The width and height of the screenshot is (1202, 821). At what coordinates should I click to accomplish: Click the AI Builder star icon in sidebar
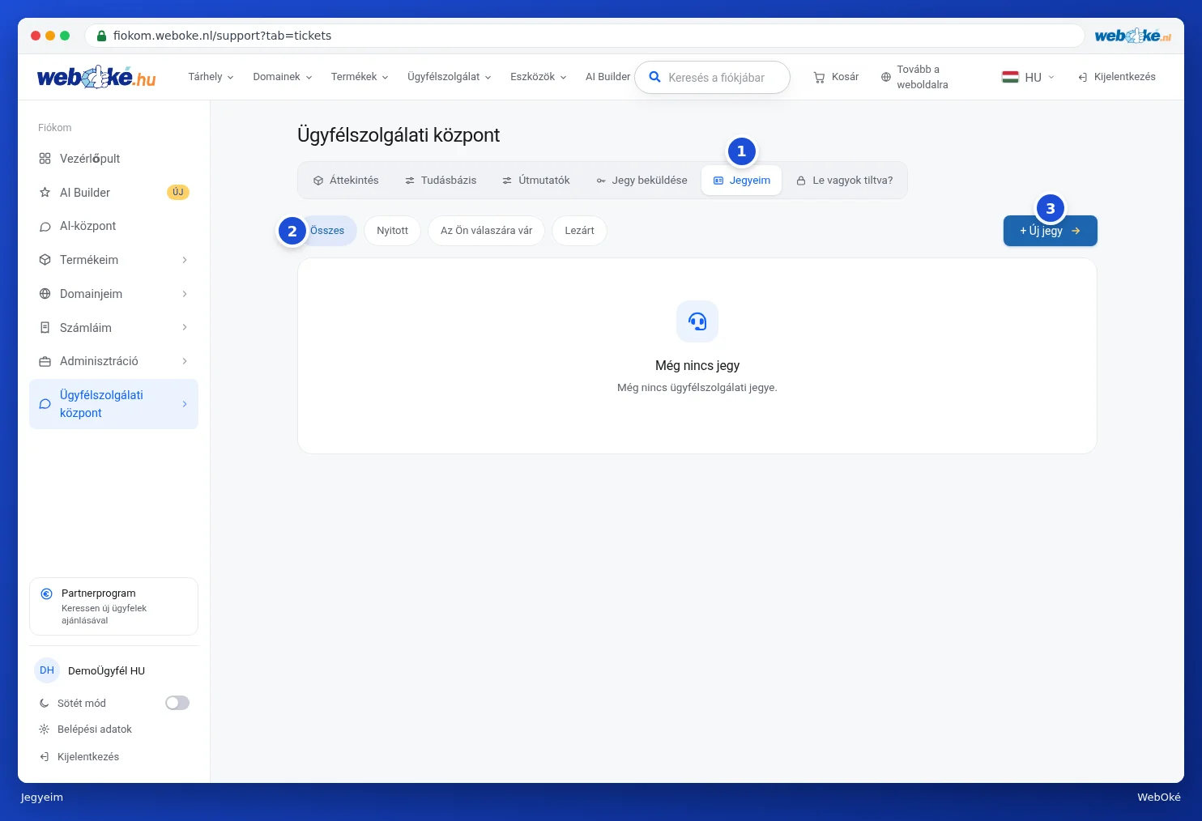tap(45, 193)
